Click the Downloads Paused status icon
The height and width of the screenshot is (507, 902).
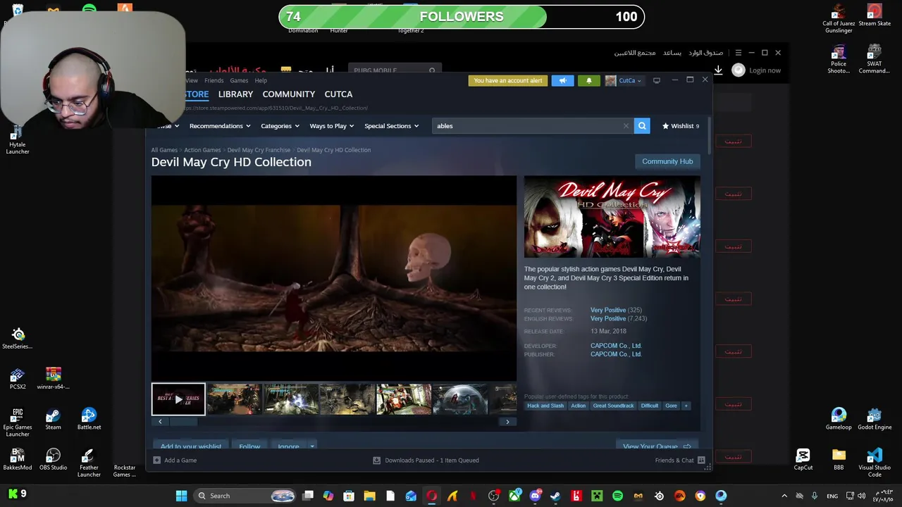coord(376,461)
